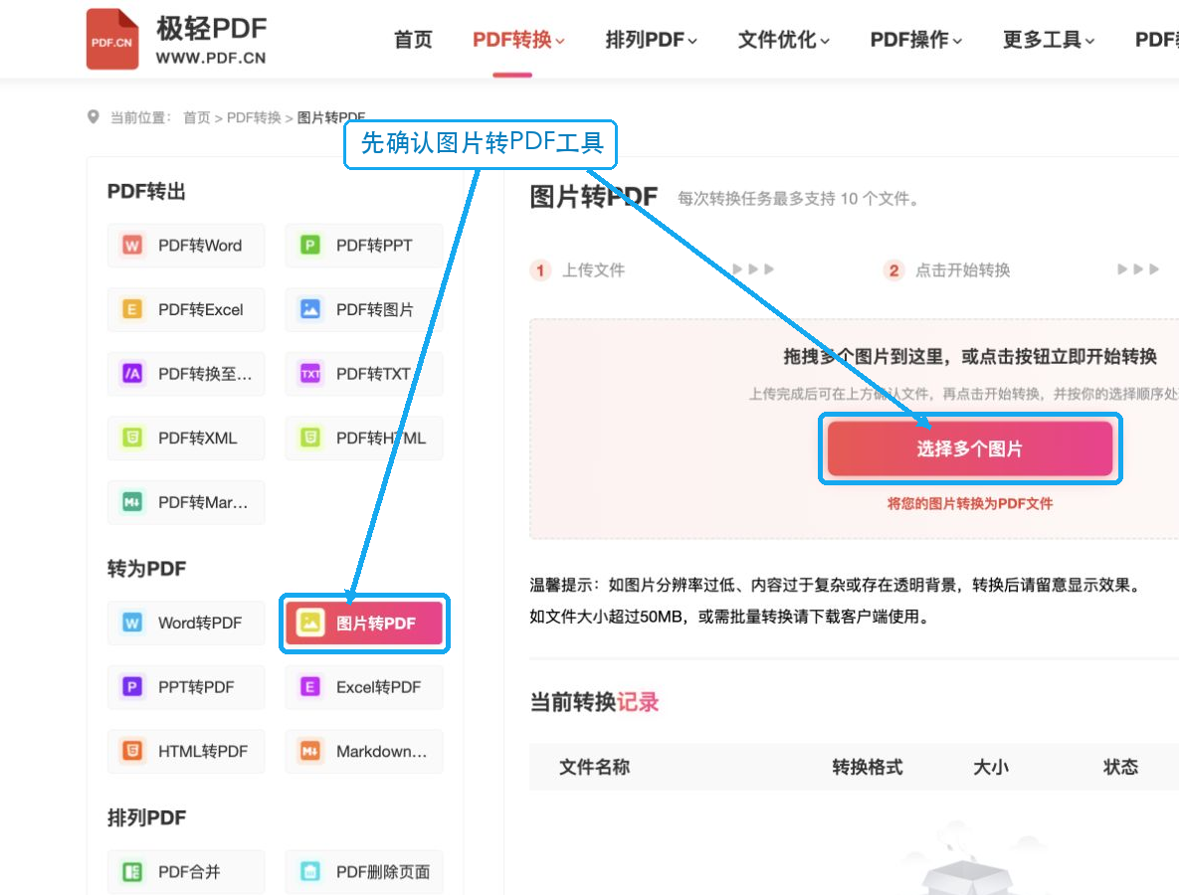Select the PDF合并 tool label
Viewport: 1179px width, 895px height.
pos(189,872)
